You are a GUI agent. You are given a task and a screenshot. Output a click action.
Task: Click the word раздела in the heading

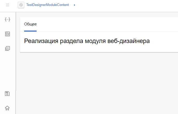coord(72,41)
